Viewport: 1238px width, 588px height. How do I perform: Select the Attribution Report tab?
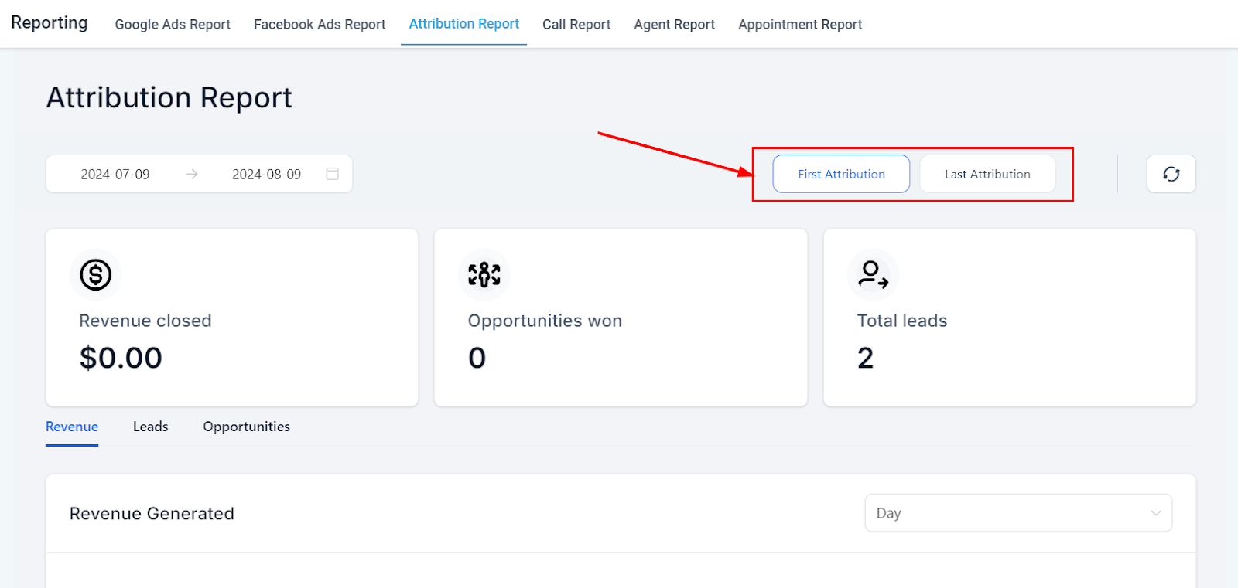coord(463,24)
